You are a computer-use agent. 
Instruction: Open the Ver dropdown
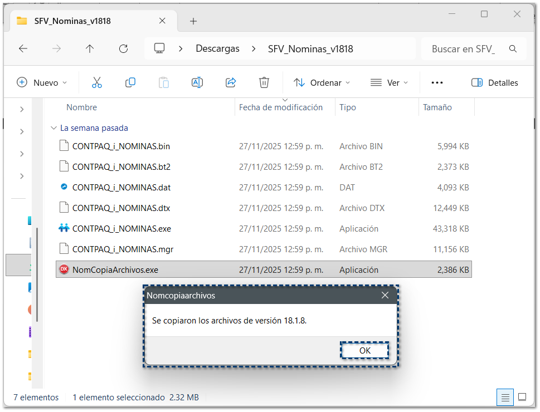click(x=390, y=82)
